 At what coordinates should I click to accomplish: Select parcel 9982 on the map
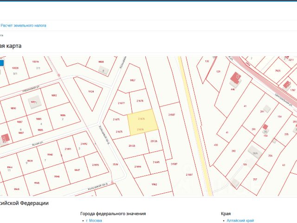click(154, 184)
